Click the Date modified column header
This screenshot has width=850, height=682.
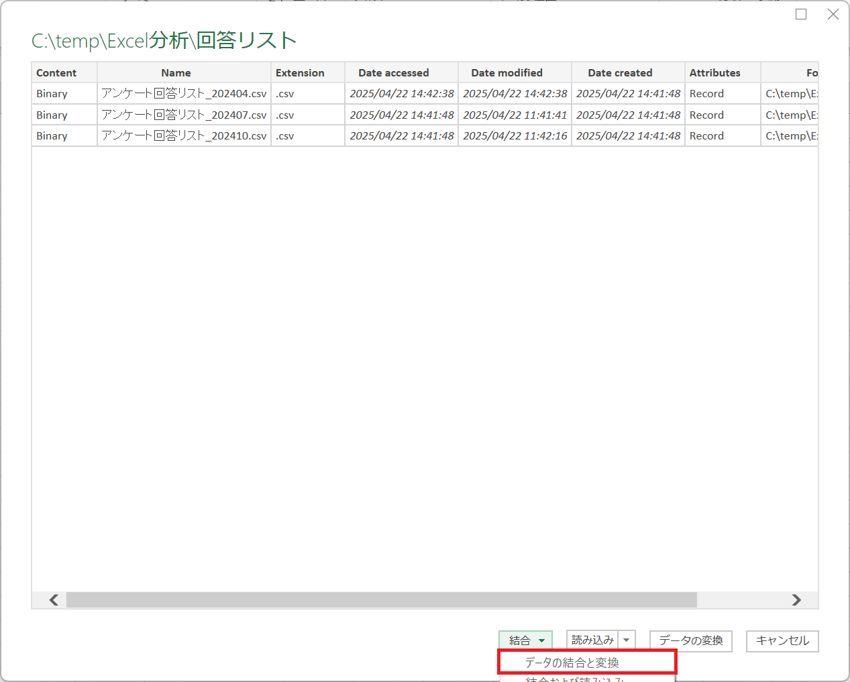click(507, 72)
